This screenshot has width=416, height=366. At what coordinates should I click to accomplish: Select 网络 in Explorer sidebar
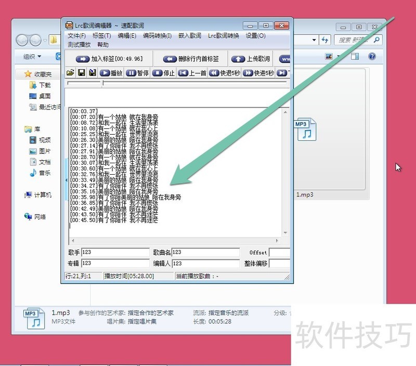click(x=35, y=217)
